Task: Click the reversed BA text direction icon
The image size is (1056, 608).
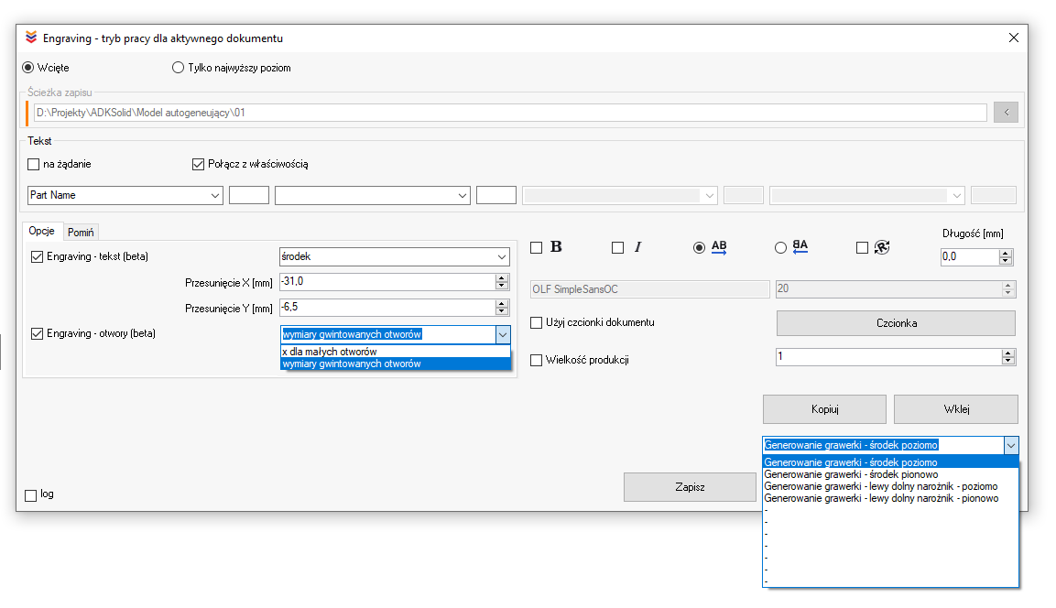Action: (x=800, y=247)
